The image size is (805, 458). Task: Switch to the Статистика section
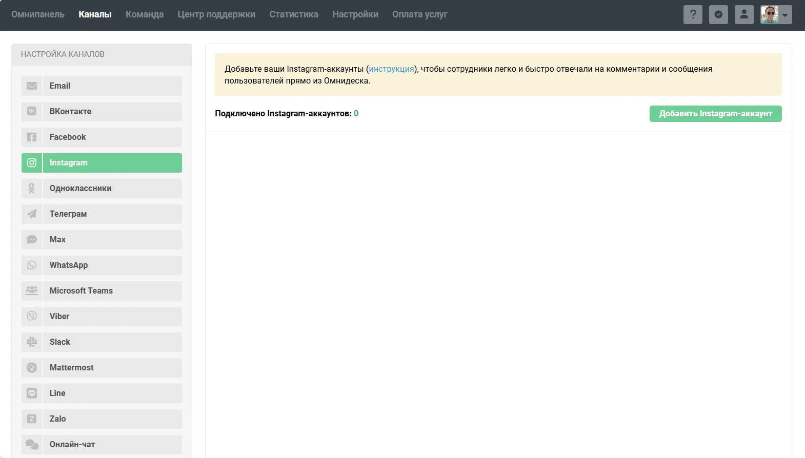(x=294, y=14)
